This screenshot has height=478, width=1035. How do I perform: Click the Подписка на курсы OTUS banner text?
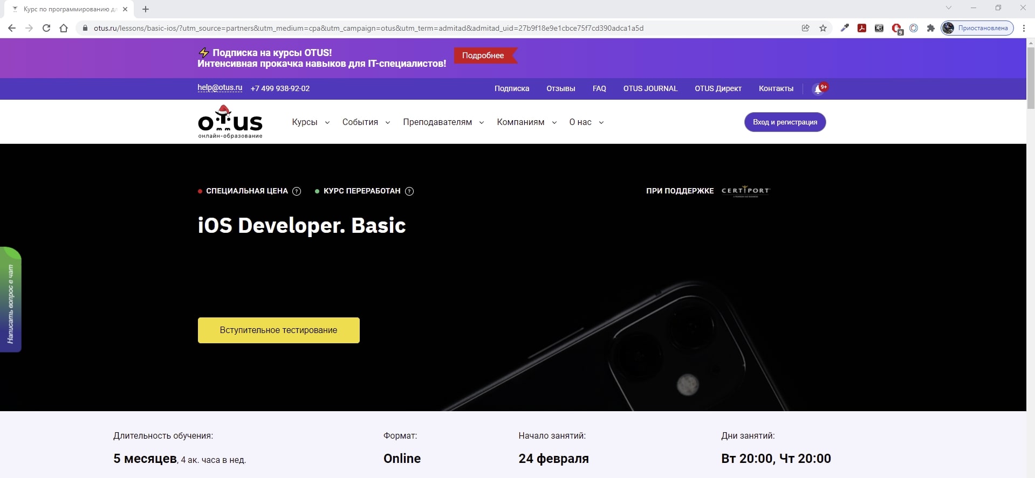click(322, 58)
